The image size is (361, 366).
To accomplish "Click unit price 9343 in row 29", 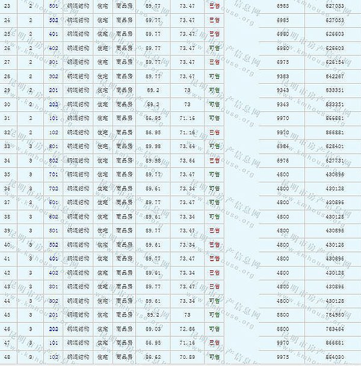I will [x=282, y=90].
